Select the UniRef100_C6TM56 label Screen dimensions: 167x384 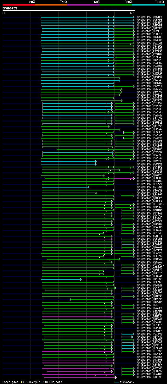click(x=150, y=351)
